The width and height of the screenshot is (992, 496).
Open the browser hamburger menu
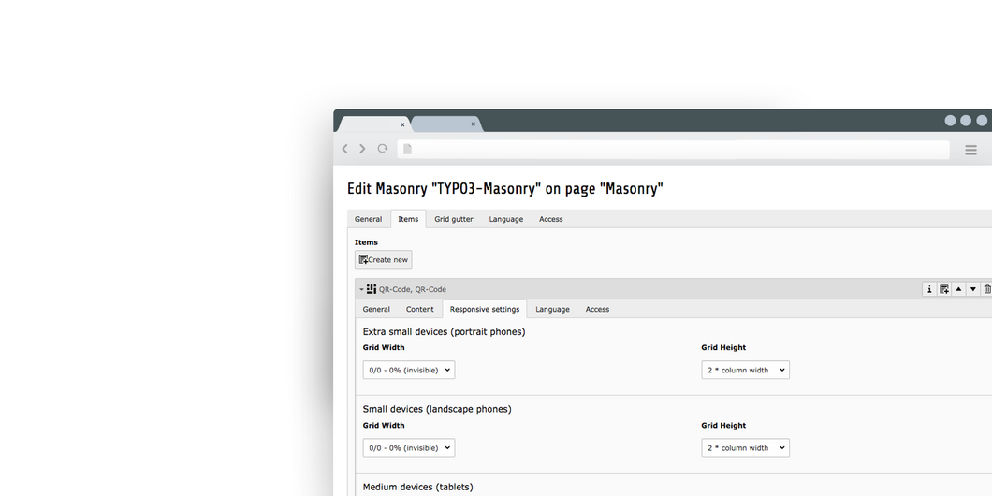[970, 150]
